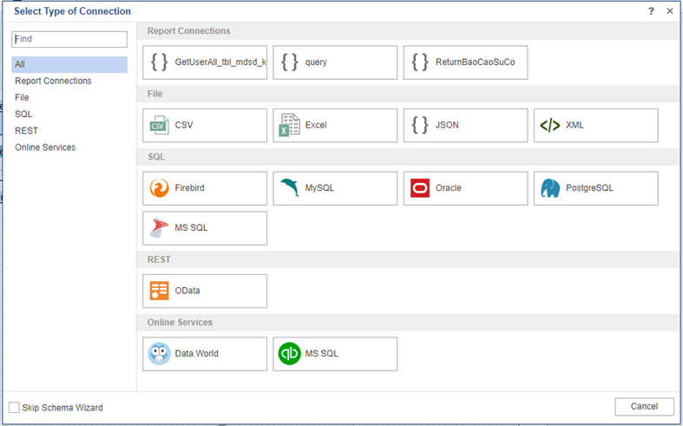Select the QuickBooks-style online service icon
Image resolution: width=683 pixels, height=426 pixels.
pyautogui.click(x=289, y=354)
